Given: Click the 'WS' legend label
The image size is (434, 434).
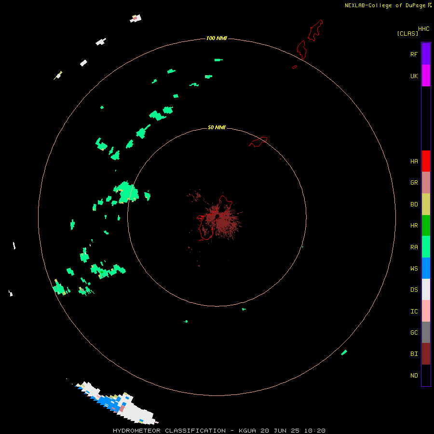Looking at the screenshot, I should (414, 269).
